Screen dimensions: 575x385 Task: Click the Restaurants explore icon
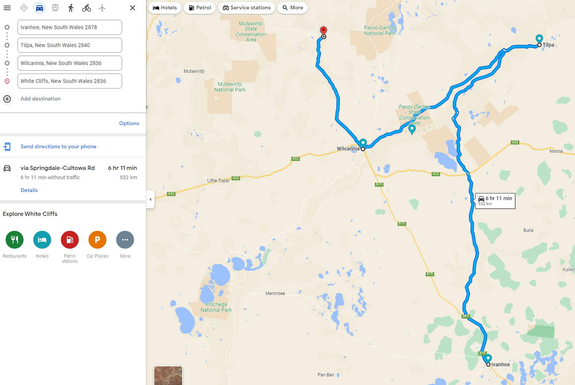coord(15,240)
